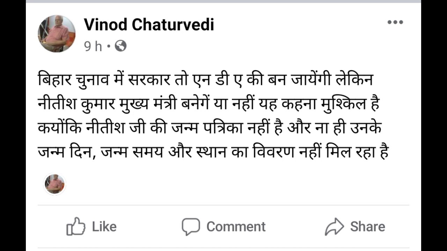
Task: Click the last post line starting जन्म दिन
Action: (x=213, y=153)
